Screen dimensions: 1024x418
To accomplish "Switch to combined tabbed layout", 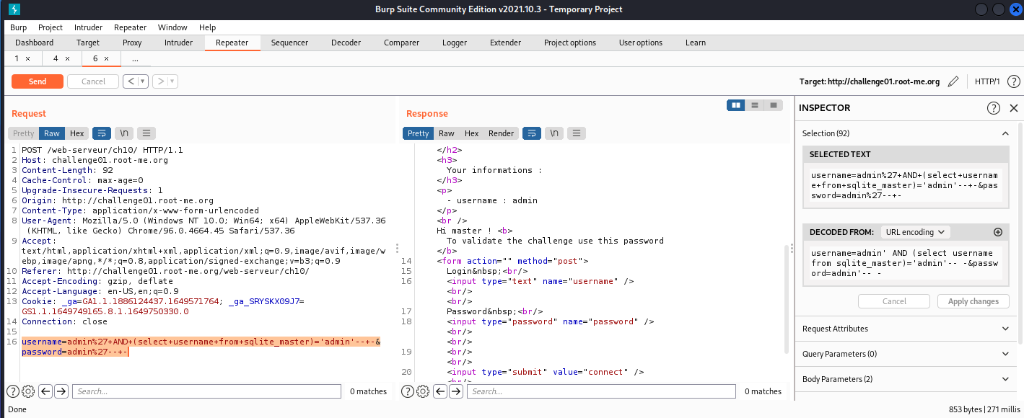I will (774, 105).
